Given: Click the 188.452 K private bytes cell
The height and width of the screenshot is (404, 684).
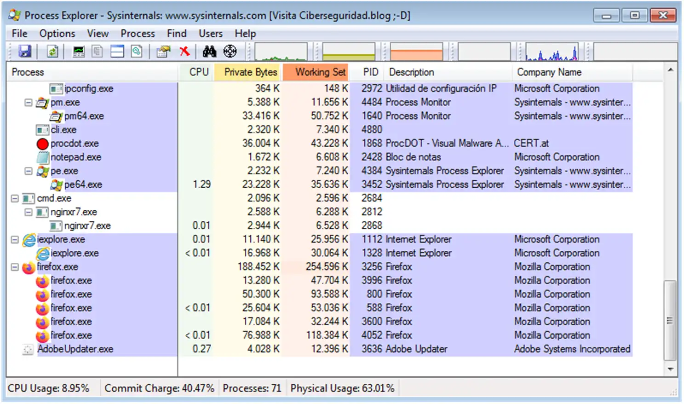Looking at the screenshot, I should click(259, 267).
